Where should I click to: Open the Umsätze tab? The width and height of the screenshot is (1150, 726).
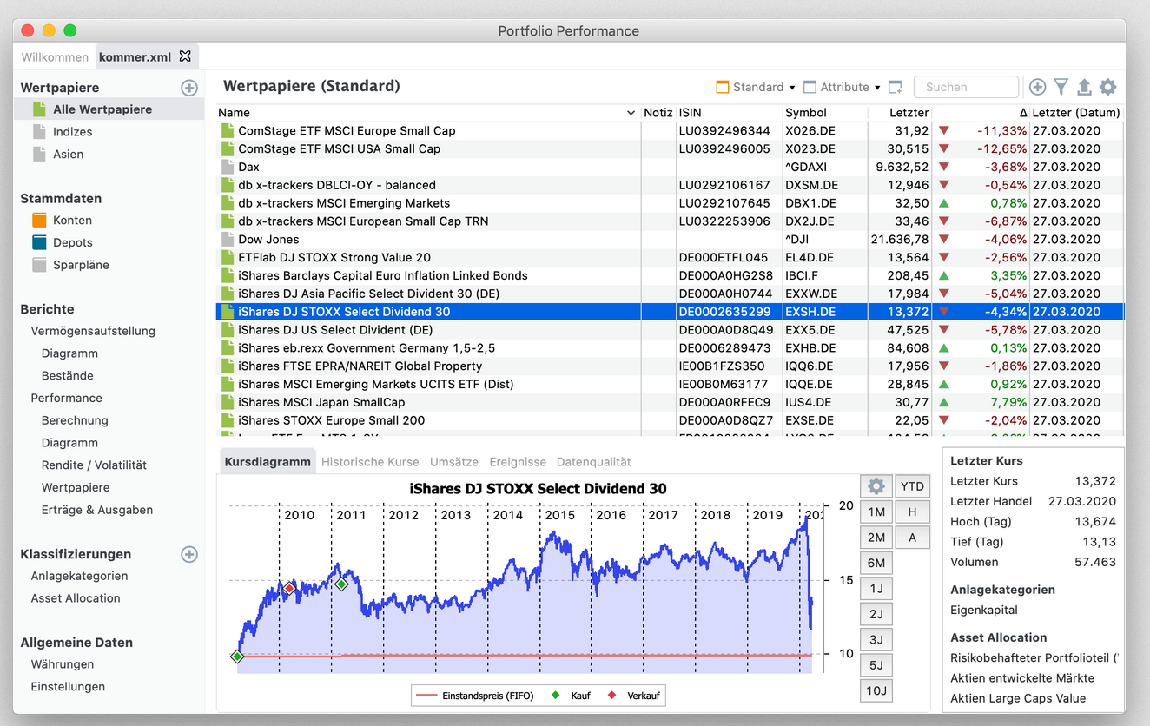tap(454, 462)
